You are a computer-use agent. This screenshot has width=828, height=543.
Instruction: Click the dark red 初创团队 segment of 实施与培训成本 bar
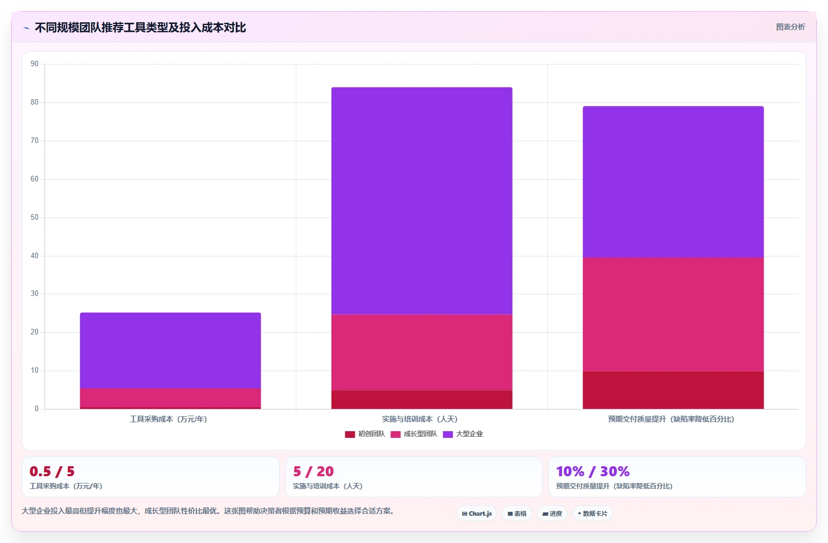click(x=422, y=399)
